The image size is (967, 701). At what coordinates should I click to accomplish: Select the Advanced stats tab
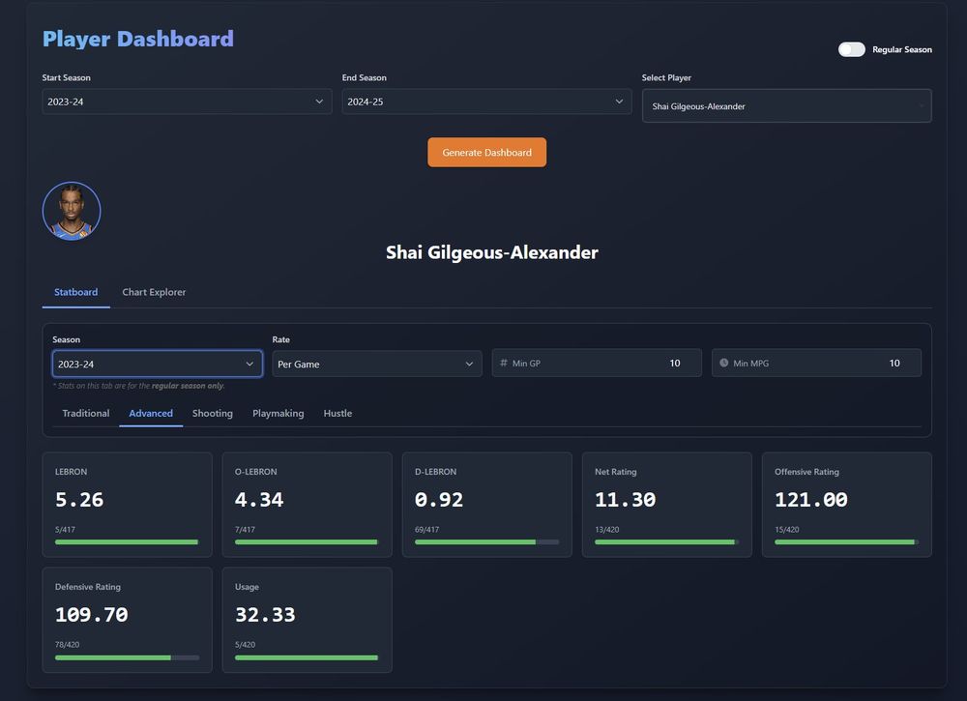[x=151, y=413]
